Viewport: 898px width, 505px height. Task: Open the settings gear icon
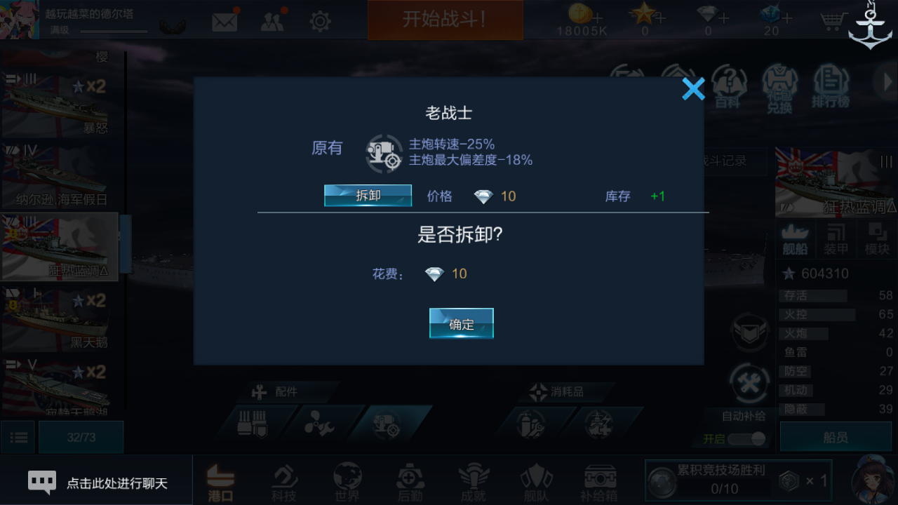pyautogui.click(x=320, y=21)
